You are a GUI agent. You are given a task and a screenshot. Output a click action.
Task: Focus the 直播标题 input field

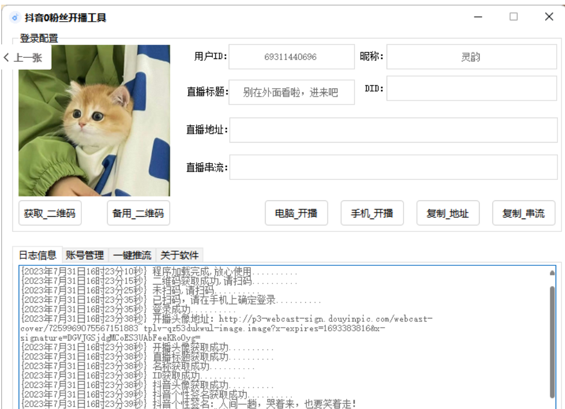click(x=291, y=92)
